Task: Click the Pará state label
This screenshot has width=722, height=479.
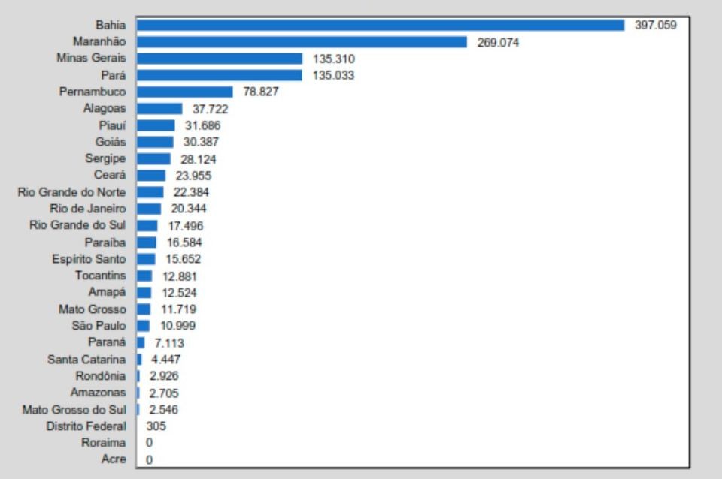Action: point(114,75)
